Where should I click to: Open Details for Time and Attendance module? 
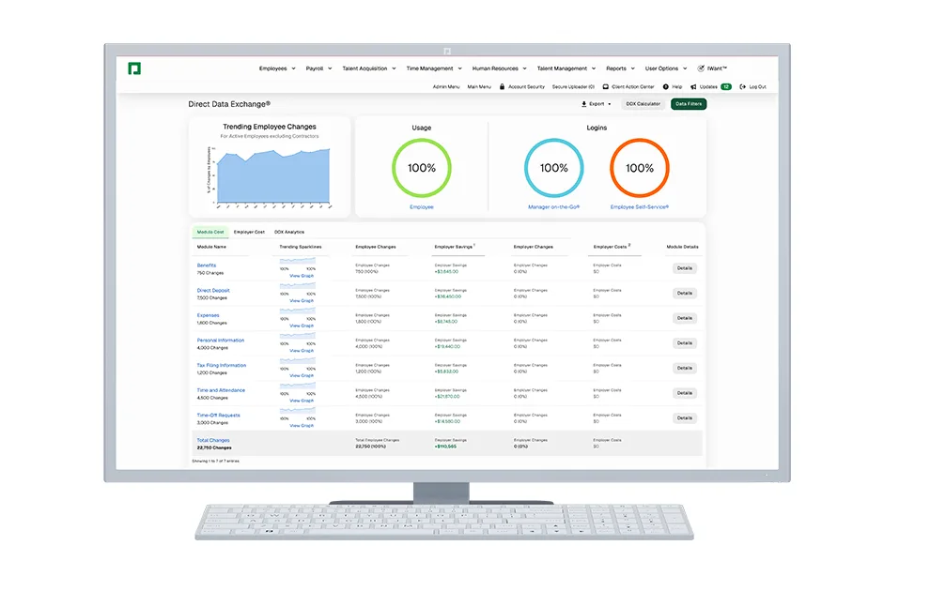click(x=685, y=393)
